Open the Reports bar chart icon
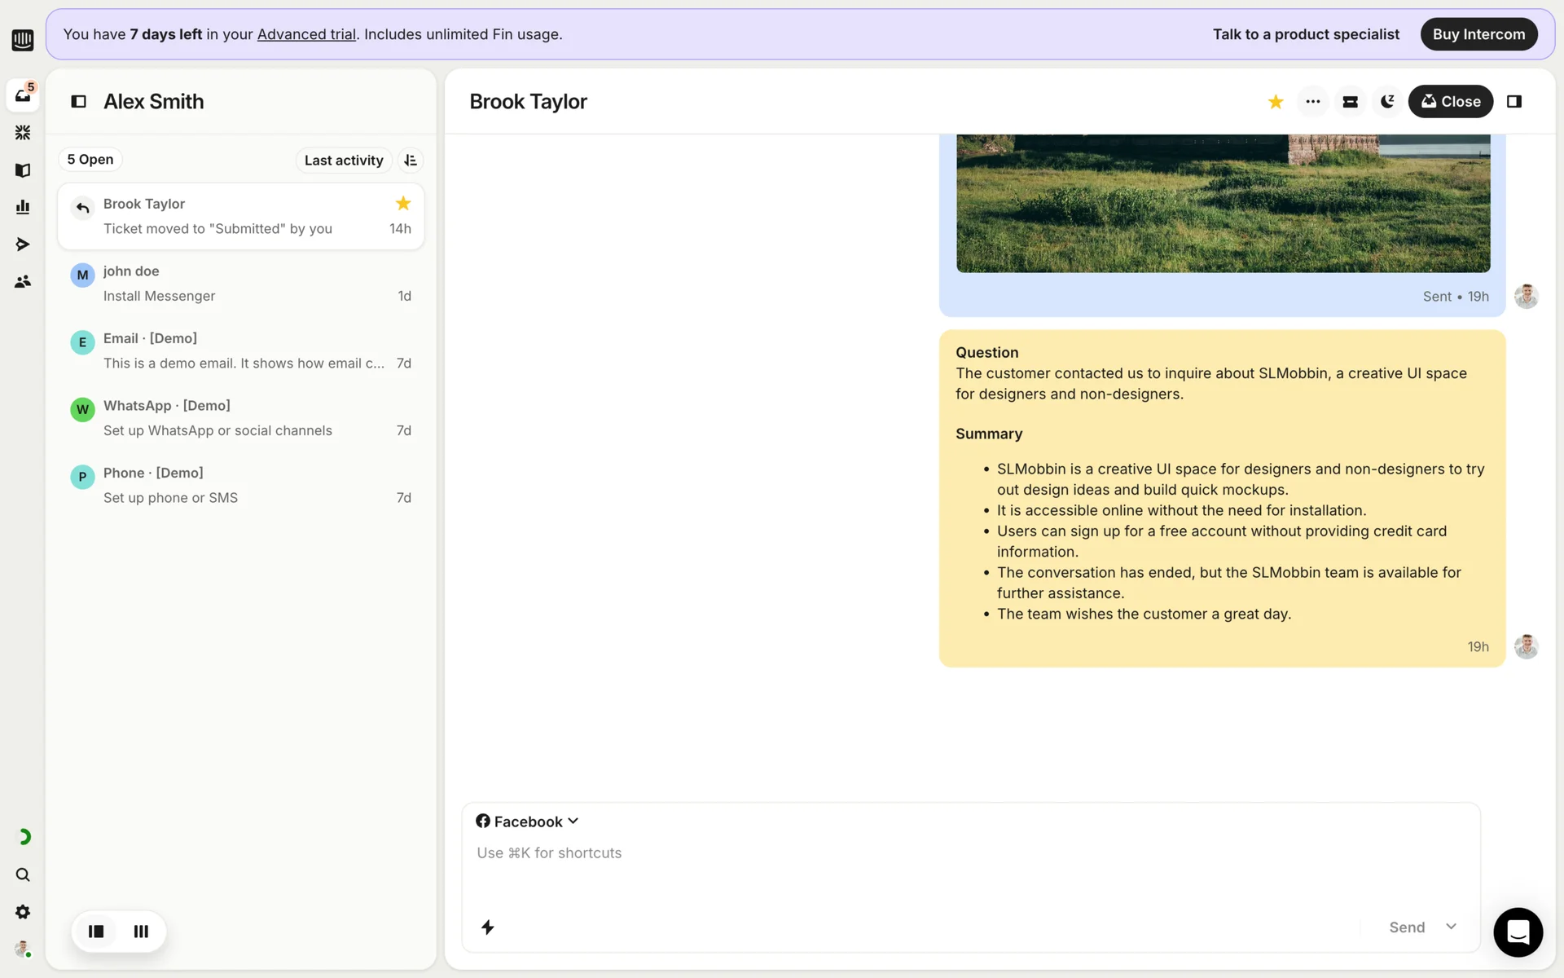The height and width of the screenshot is (978, 1564). click(x=23, y=207)
